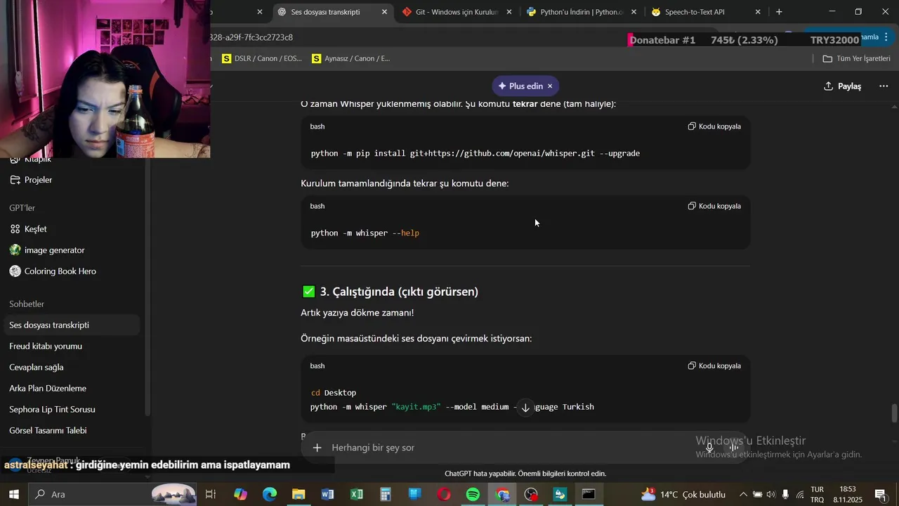Close the Speech-to-Text API tab
This screenshot has height=506, width=899.
[758, 12]
